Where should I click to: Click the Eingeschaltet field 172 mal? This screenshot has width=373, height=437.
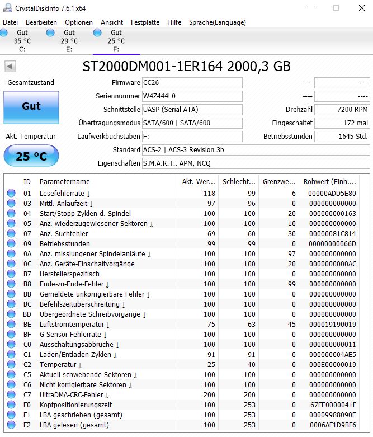(x=342, y=123)
